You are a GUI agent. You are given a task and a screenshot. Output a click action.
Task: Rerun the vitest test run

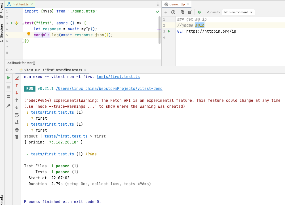pyautogui.click(x=8, y=77)
